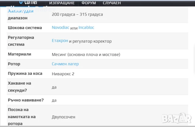Click the Пружина за коса label

point(25,73)
